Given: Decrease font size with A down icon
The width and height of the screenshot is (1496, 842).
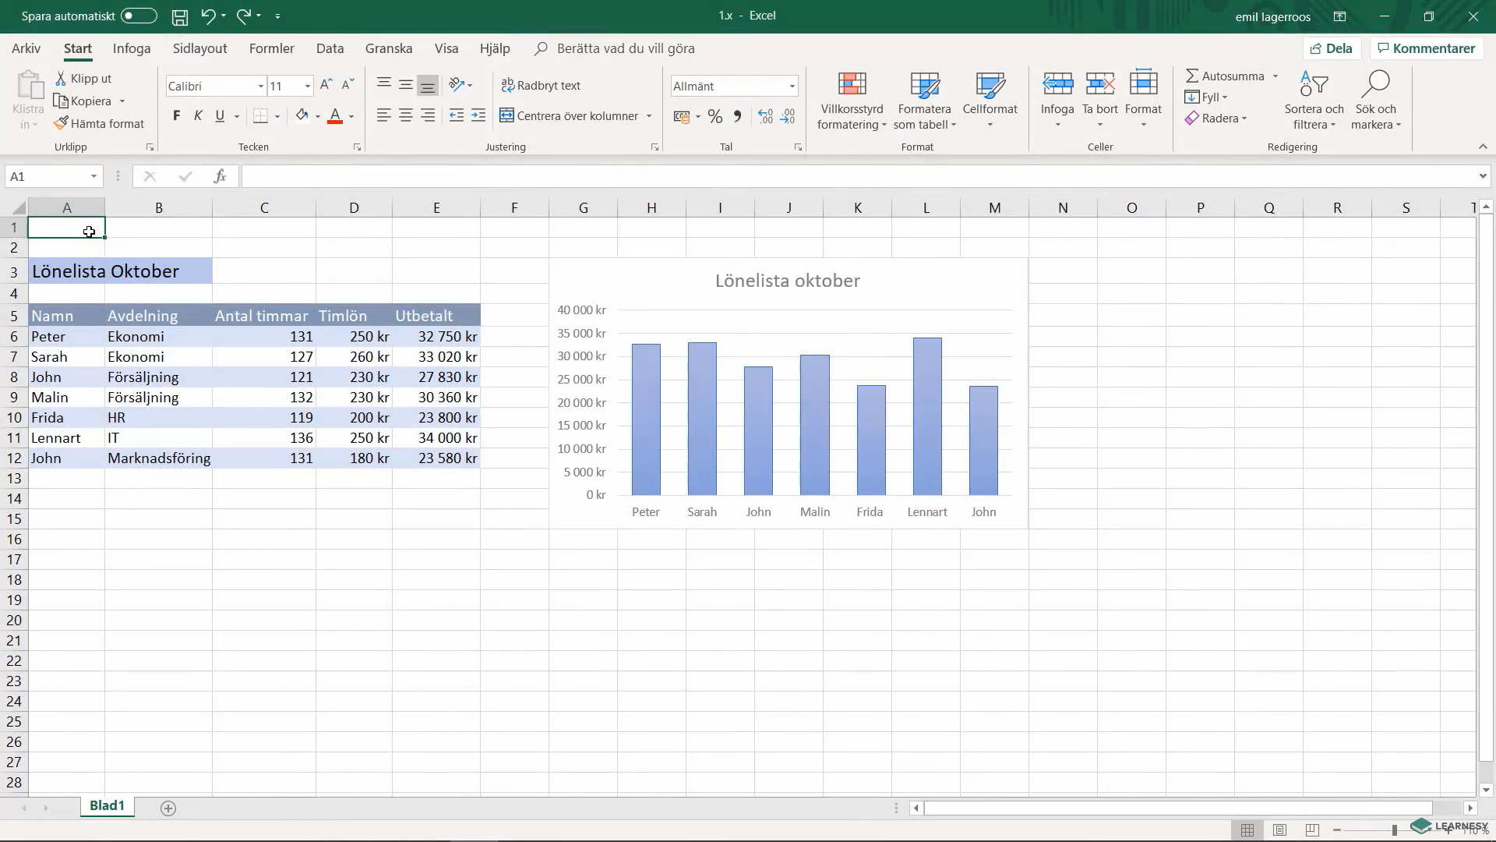Looking at the screenshot, I should pyautogui.click(x=348, y=84).
